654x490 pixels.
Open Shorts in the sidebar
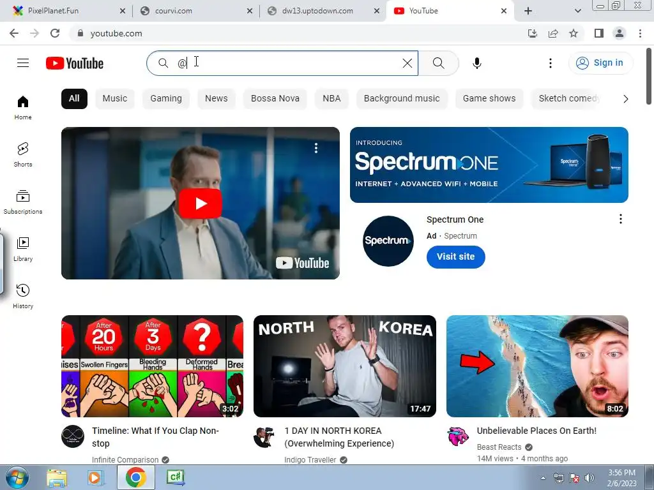pos(23,154)
